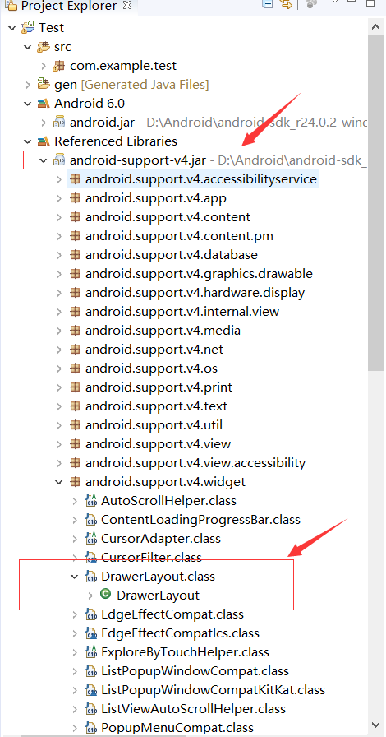
Task: Click the DrawerLayout green class icon
Action: point(106,595)
